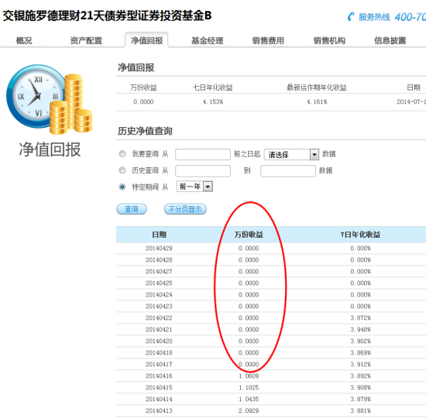Click date cell 20140429

click(x=159, y=249)
